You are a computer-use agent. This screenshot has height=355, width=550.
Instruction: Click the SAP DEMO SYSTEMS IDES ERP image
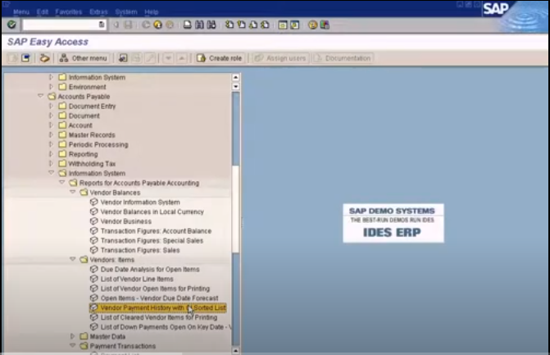pyautogui.click(x=393, y=223)
